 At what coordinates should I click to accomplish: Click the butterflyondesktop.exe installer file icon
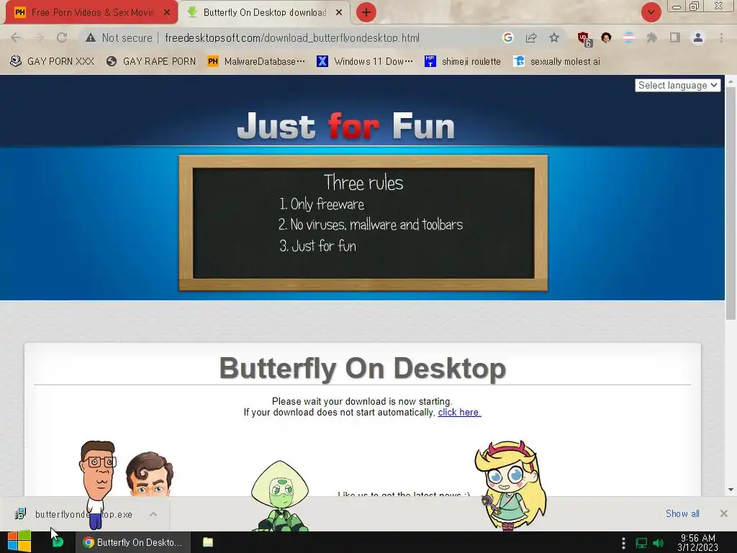click(20, 514)
